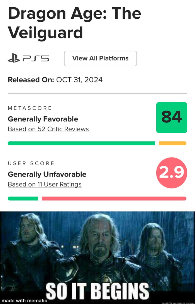Click the SO IT BEGINS caption text
The height and width of the screenshot is (304, 195).
97,291
